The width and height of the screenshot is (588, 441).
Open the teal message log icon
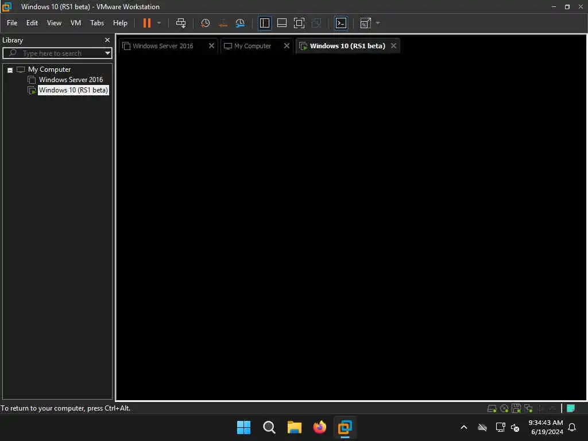click(571, 408)
